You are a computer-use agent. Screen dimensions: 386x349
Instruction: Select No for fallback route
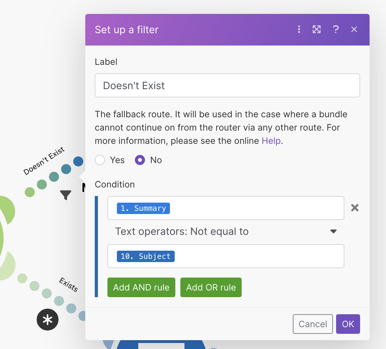coord(140,160)
